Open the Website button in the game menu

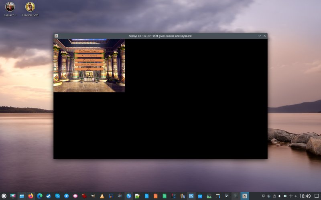(x=89, y=56)
